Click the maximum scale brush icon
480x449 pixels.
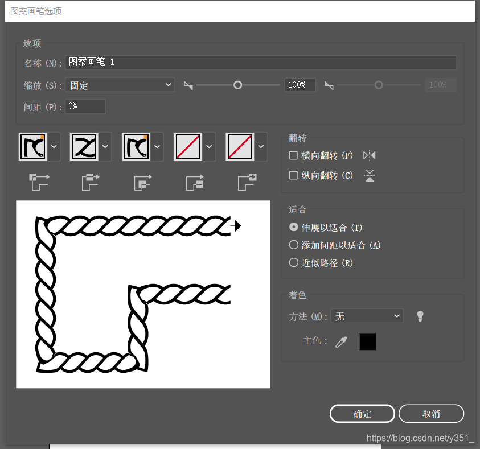(x=329, y=85)
